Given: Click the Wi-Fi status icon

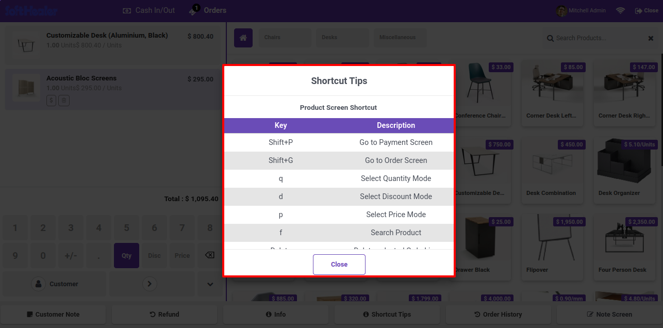Looking at the screenshot, I should coord(621,10).
